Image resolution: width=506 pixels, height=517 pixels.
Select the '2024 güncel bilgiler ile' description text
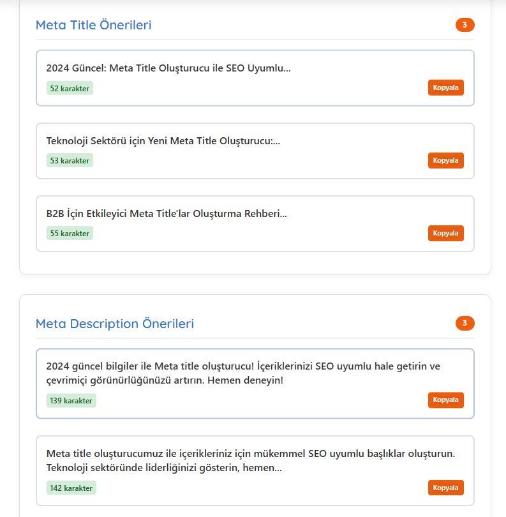[243, 366]
